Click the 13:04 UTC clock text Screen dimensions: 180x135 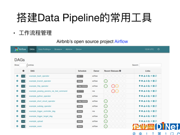pos(149,49)
